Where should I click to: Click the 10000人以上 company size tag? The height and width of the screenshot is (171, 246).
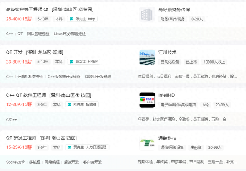click(x=214, y=62)
